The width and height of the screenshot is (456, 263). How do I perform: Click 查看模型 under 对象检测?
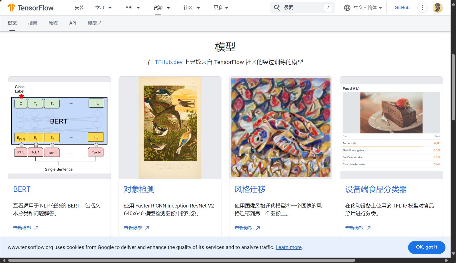[x=133, y=228]
